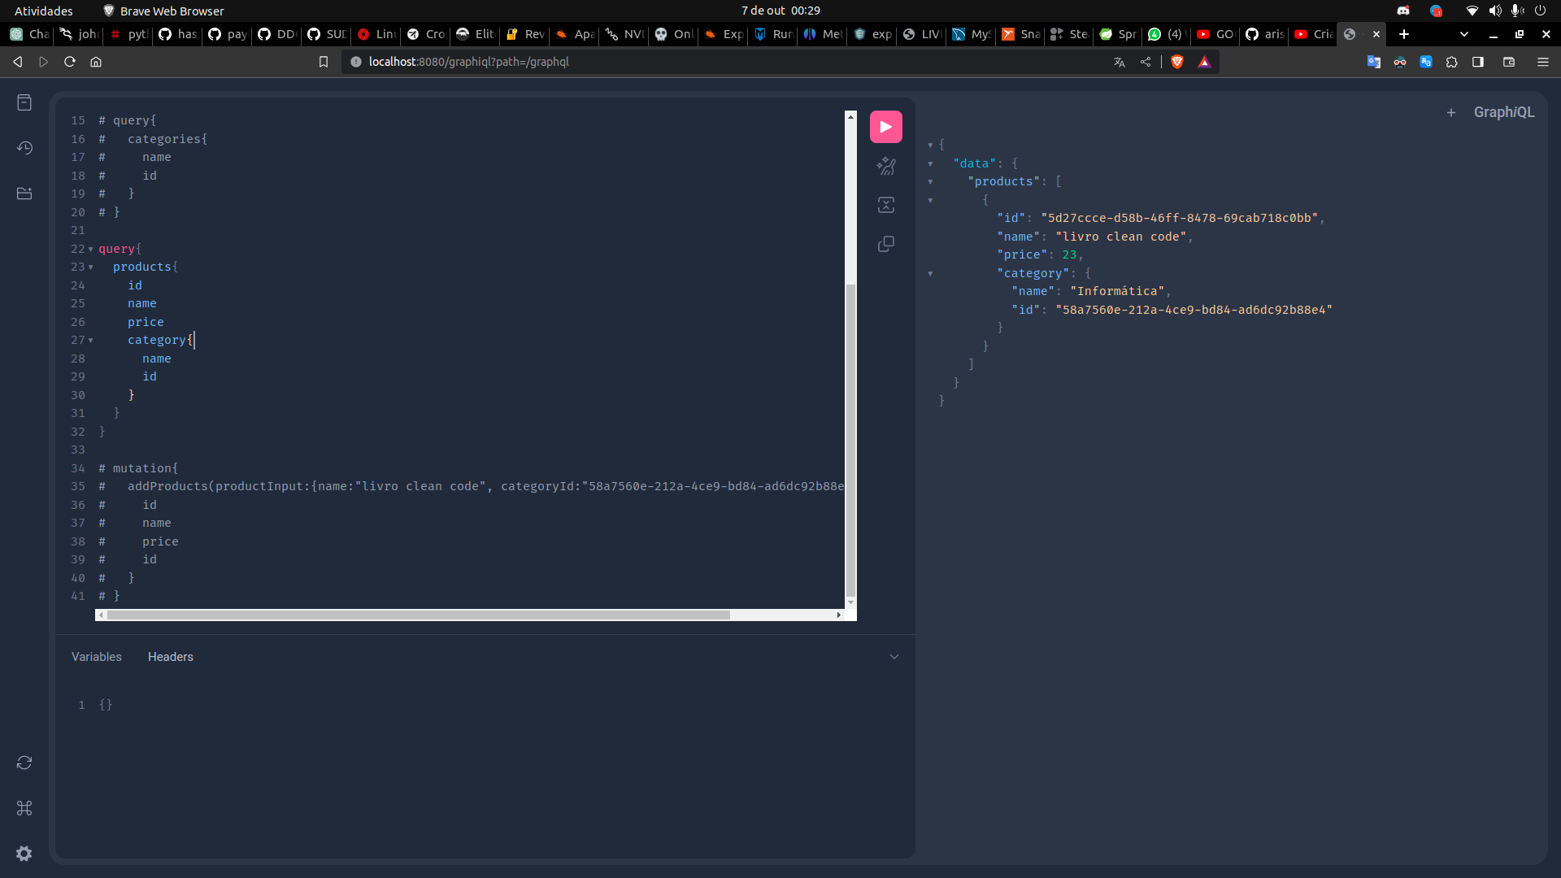Select the Variables tab
The width and height of the screenshot is (1561, 878).
(x=97, y=656)
